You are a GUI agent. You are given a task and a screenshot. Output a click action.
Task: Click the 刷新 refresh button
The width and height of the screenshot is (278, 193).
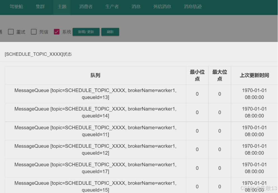110,32
